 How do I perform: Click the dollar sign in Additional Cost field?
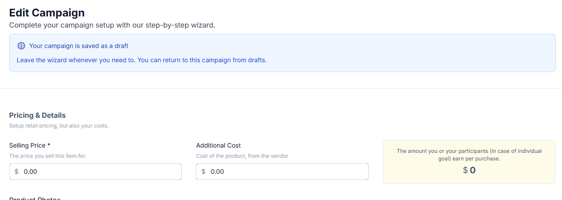[203, 172]
